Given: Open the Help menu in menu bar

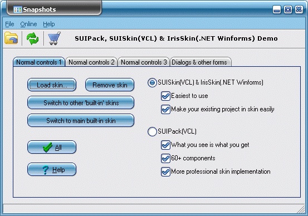Looking at the screenshot, I should [48, 24].
